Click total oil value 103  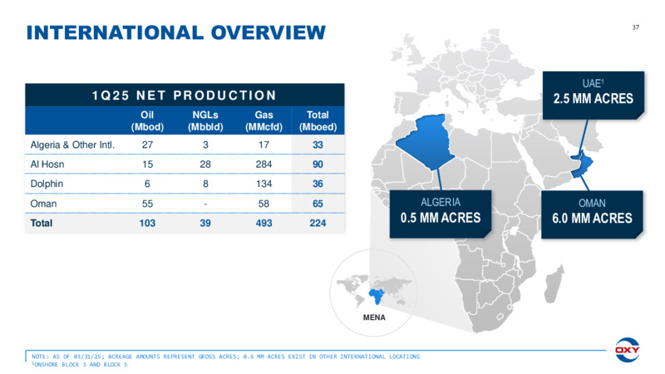point(147,223)
